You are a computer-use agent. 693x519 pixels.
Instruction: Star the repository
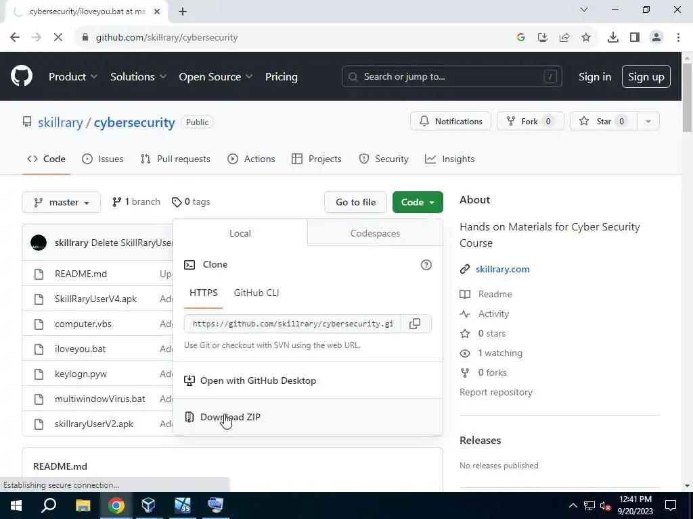point(604,122)
